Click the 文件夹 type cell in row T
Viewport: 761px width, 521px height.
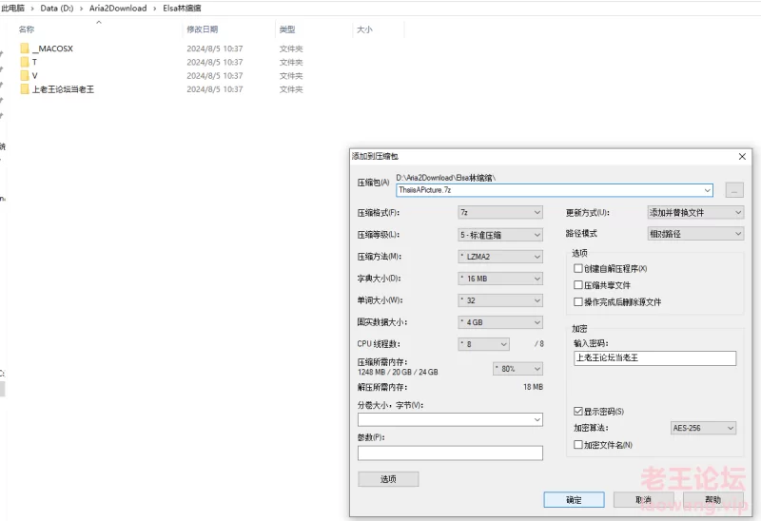pos(291,62)
